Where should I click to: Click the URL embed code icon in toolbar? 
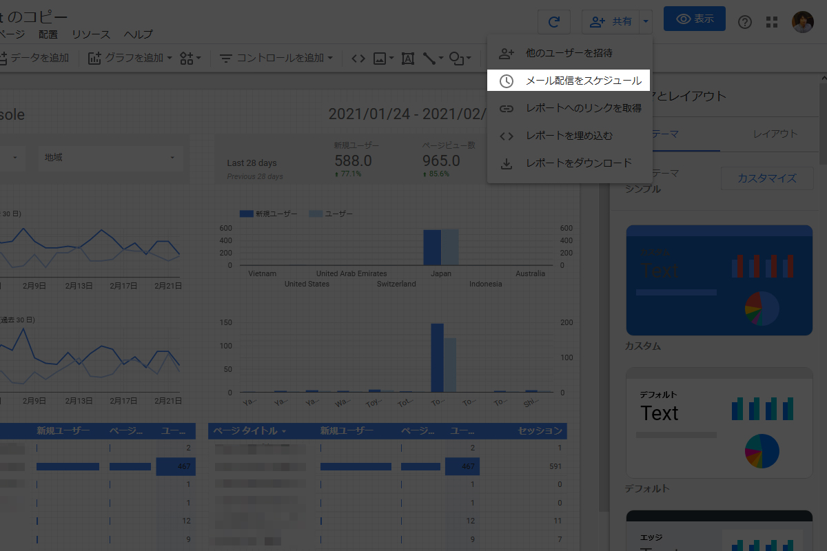[358, 59]
